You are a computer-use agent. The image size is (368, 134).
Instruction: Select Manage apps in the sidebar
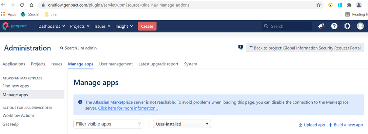(x=32, y=95)
